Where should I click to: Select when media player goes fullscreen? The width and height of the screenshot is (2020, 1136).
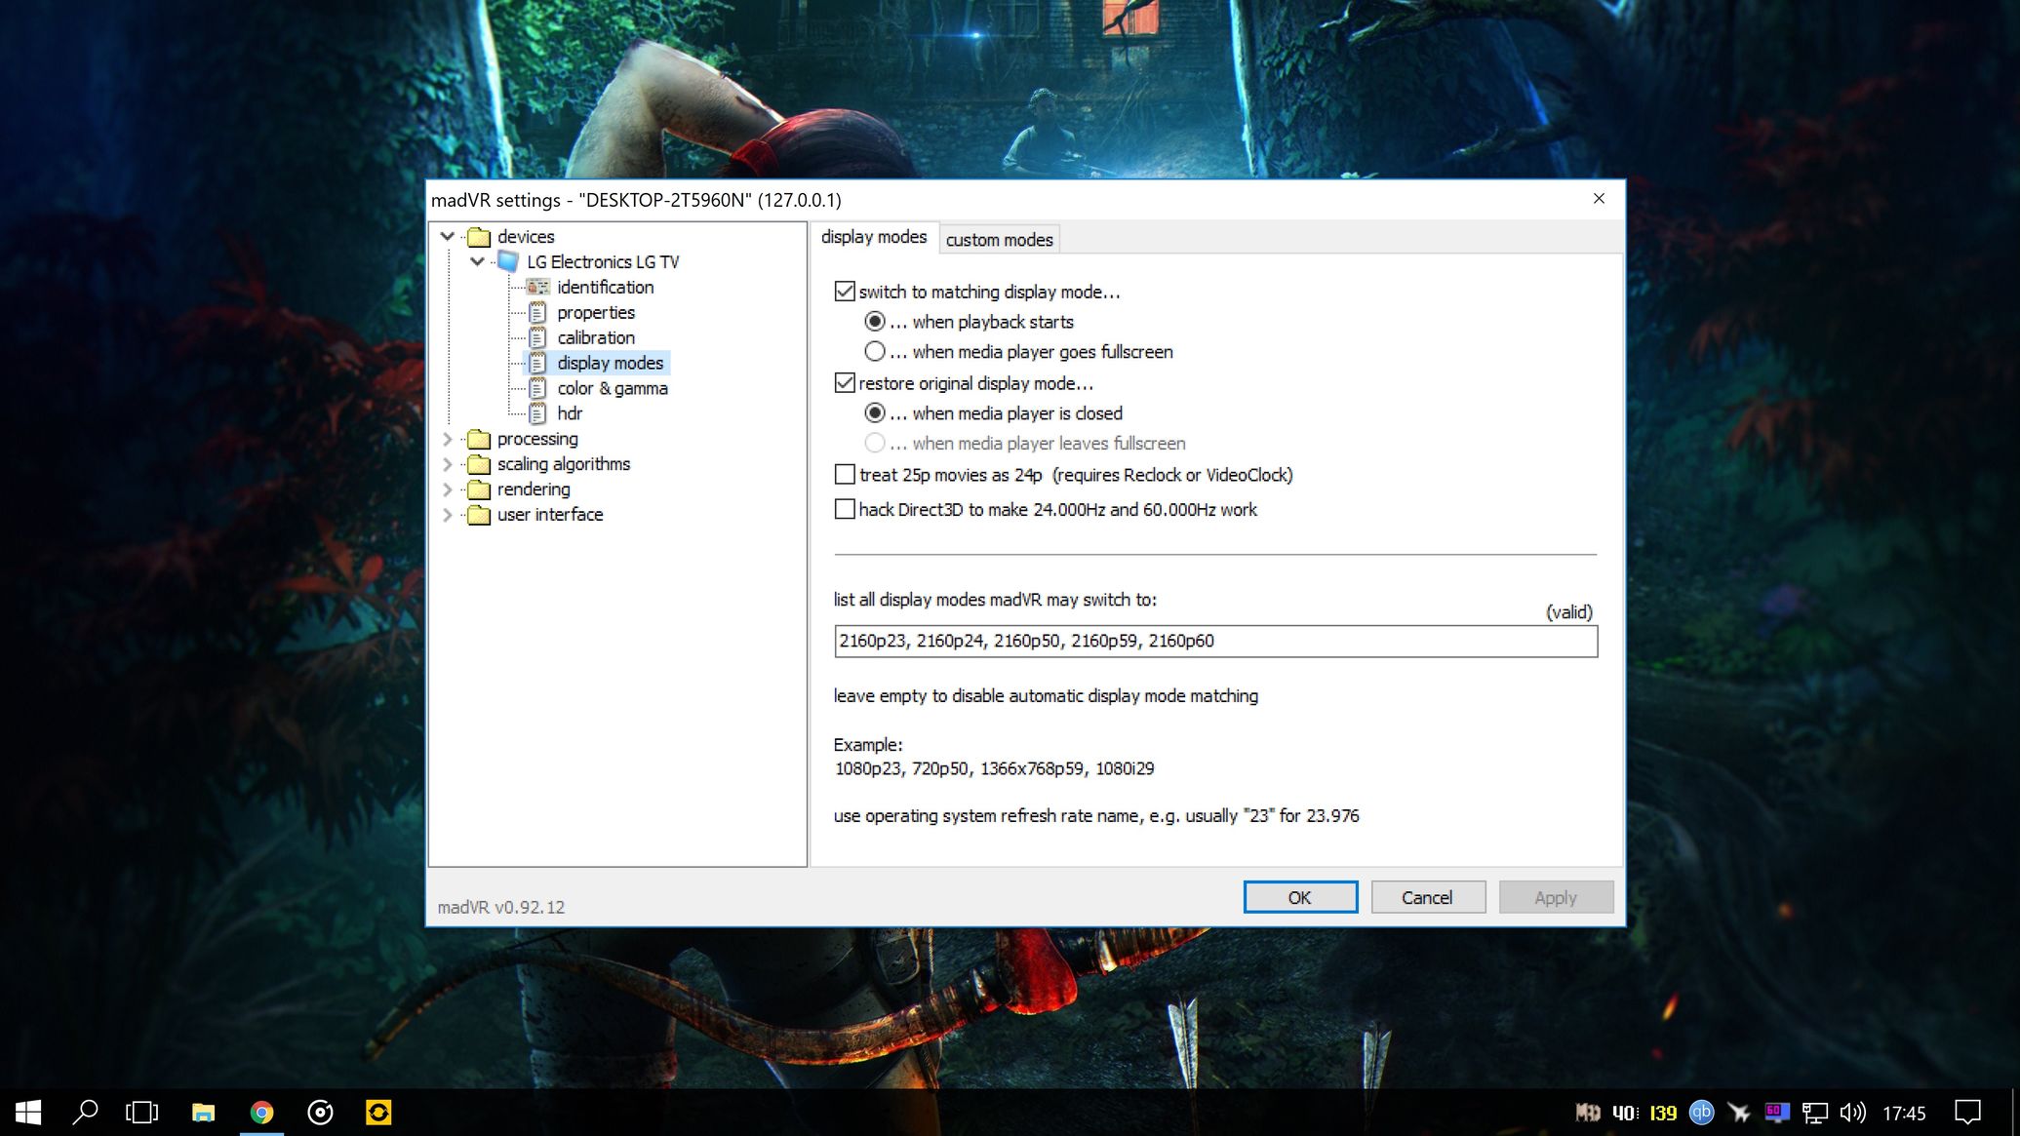(x=875, y=352)
